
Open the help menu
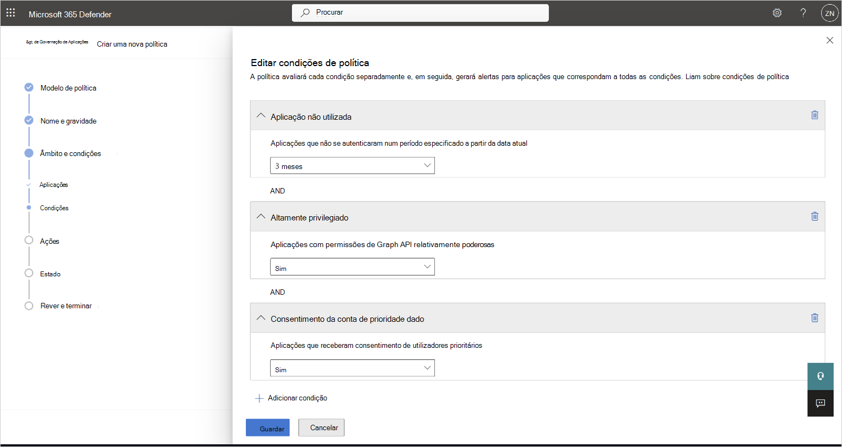click(x=803, y=12)
